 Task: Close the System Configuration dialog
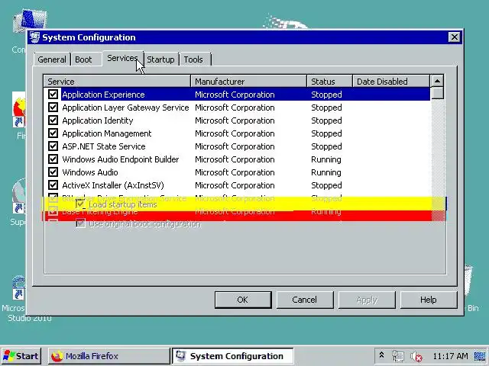[454, 37]
